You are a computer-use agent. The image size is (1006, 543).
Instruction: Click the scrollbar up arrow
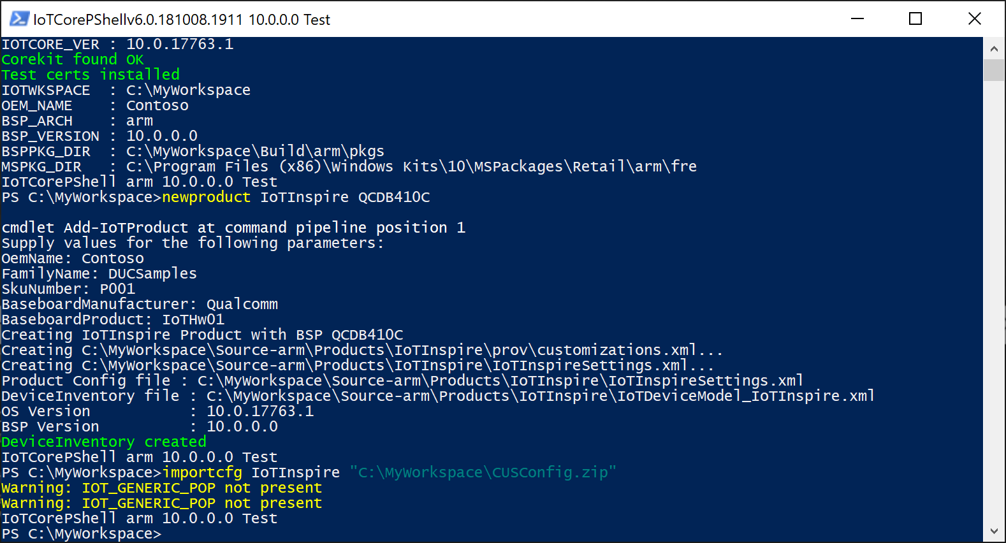pyautogui.click(x=994, y=48)
